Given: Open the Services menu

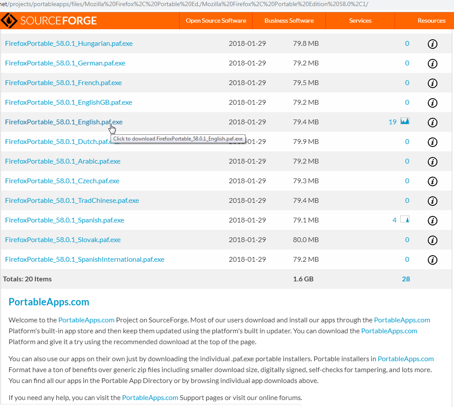Looking at the screenshot, I should (x=360, y=21).
